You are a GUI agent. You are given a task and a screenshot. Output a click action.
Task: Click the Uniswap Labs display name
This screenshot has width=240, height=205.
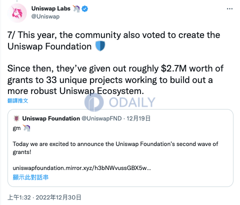[51, 8]
